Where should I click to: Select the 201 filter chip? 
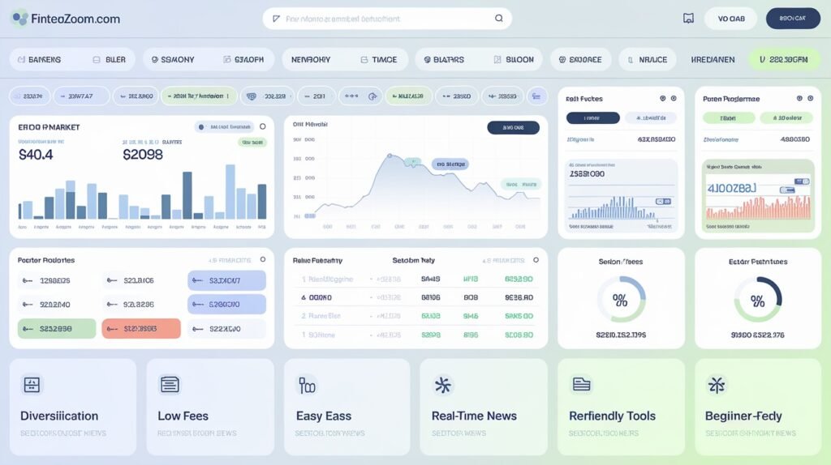pos(316,96)
